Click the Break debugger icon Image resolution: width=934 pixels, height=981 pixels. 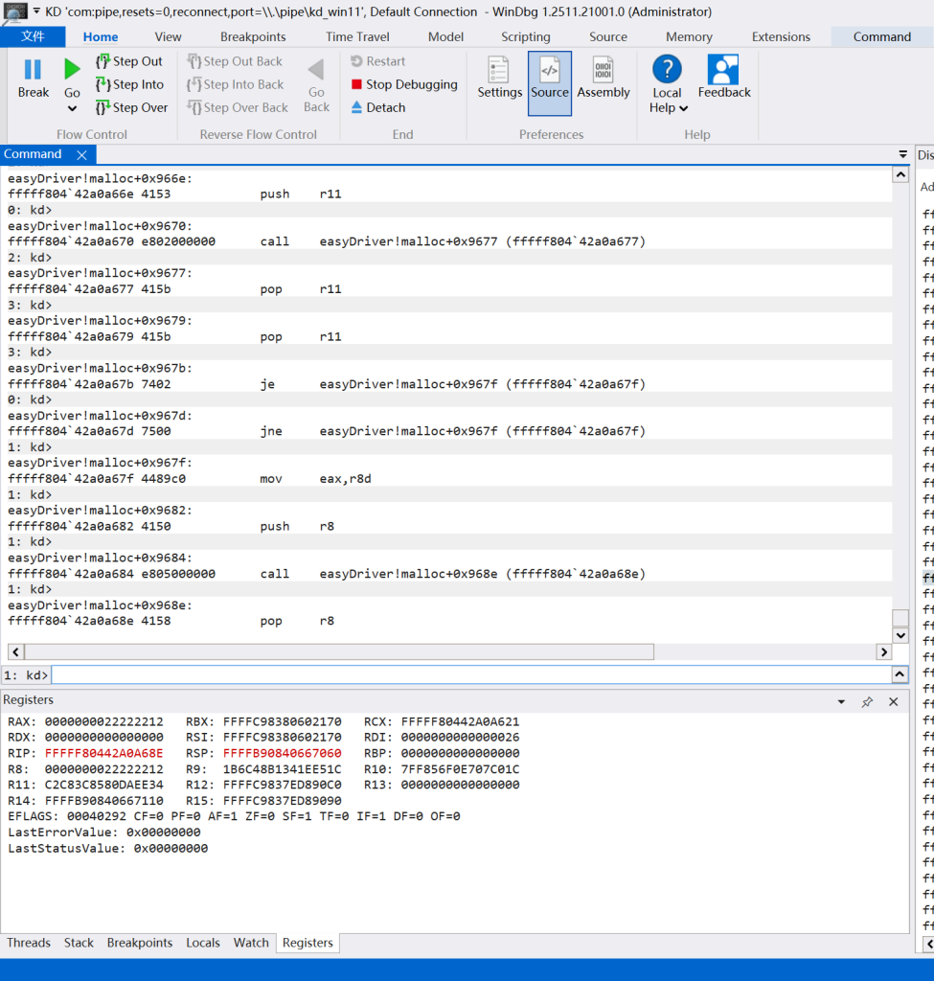(x=33, y=70)
